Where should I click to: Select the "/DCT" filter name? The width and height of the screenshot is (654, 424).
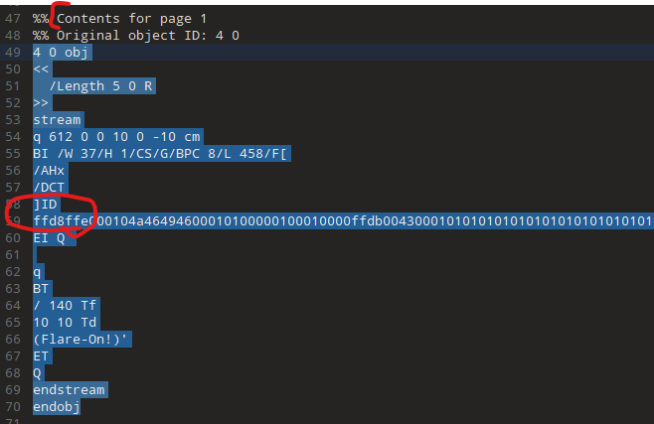(x=50, y=187)
